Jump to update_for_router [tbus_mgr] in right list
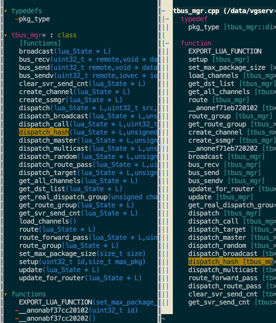This screenshot has height=323, width=276. 230,189
